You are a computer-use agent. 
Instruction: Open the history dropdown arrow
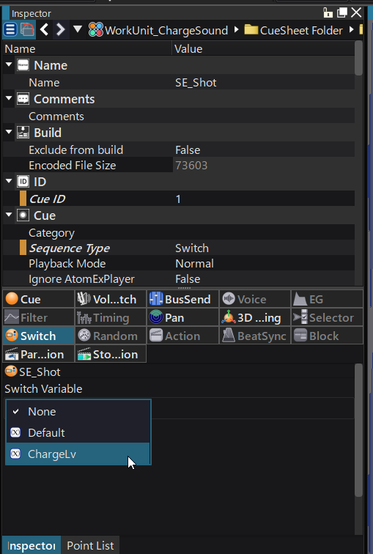click(78, 29)
